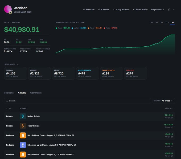Click Bitcoin icon for 7:50PM-7:55PM market
This screenshot has height=159, width=181.
23,154
